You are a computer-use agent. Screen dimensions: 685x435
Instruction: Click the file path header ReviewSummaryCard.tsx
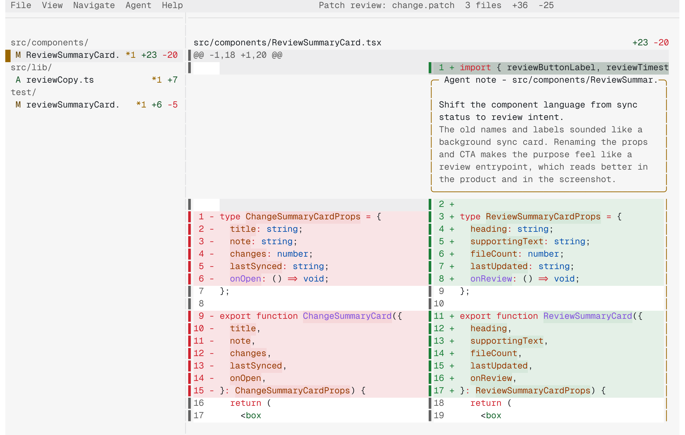287,43
